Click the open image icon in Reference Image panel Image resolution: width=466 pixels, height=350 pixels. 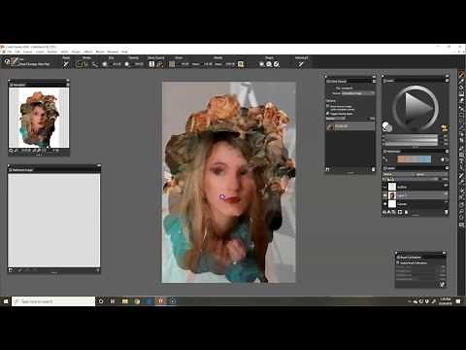point(11,270)
